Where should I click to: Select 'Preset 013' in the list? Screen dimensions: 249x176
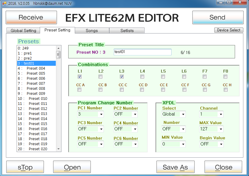[x=37, y=114]
